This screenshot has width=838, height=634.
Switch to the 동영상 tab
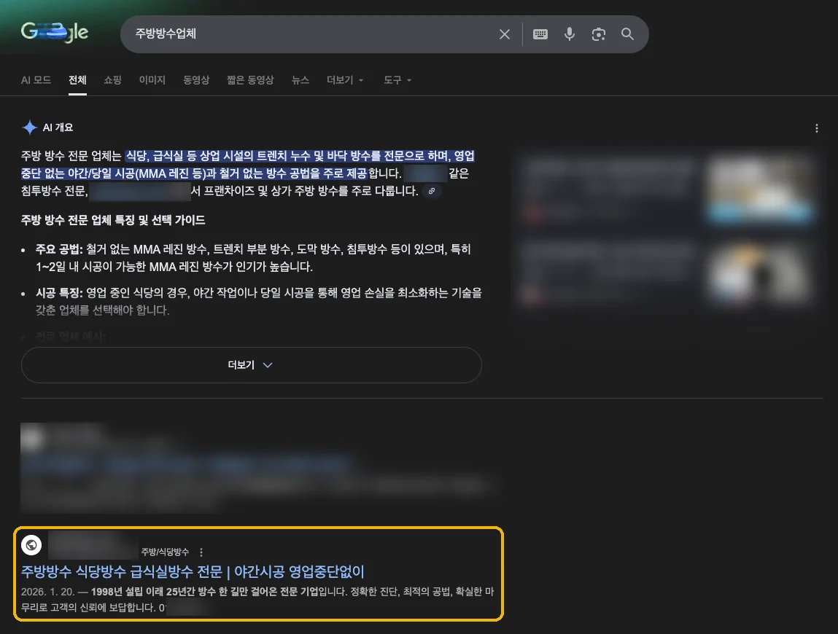coord(196,80)
